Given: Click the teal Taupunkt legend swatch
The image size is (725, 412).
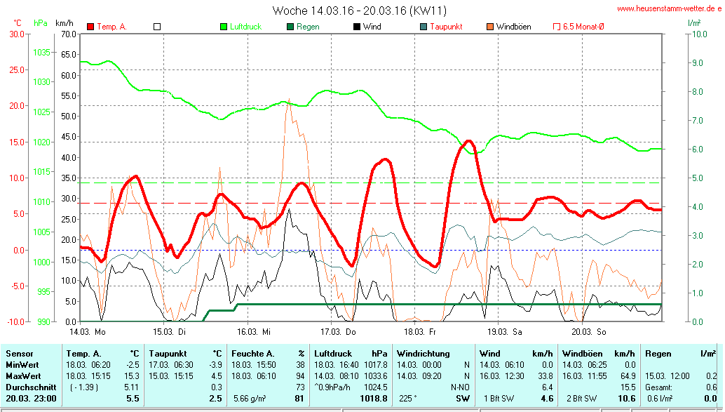Looking at the screenshot, I should (x=424, y=27).
